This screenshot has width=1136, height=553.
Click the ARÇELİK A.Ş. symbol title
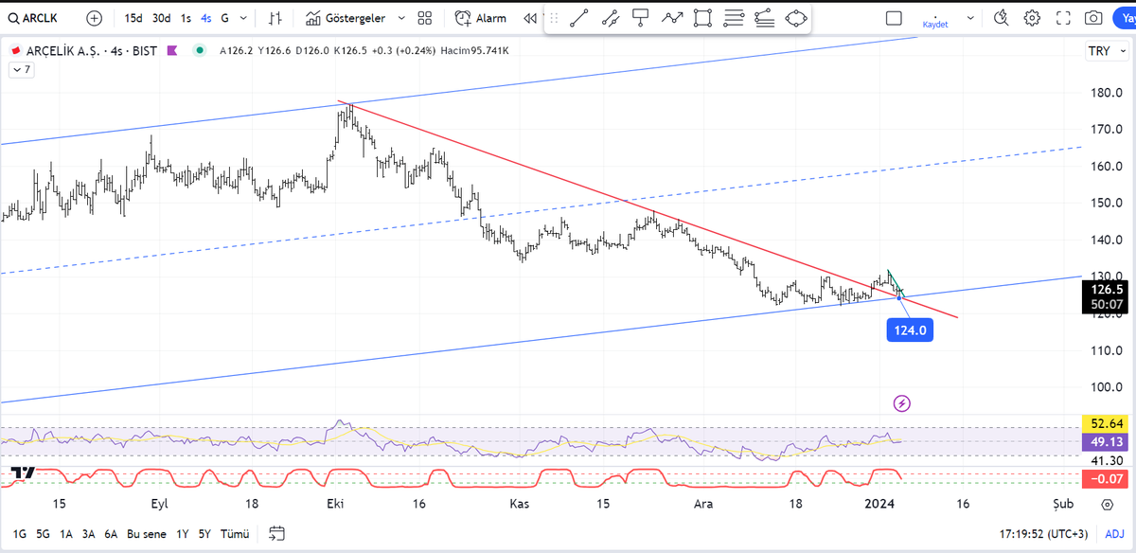(63, 51)
